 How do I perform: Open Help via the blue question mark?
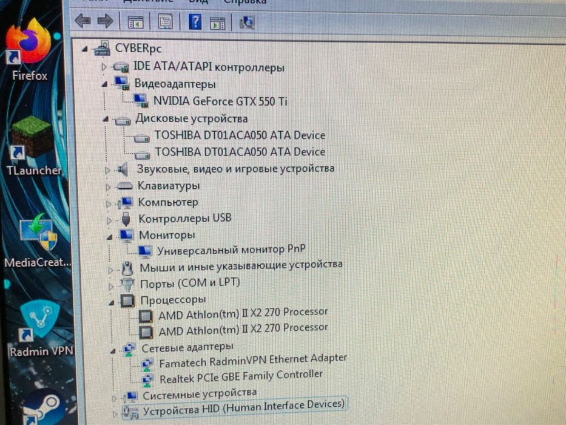click(x=195, y=22)
